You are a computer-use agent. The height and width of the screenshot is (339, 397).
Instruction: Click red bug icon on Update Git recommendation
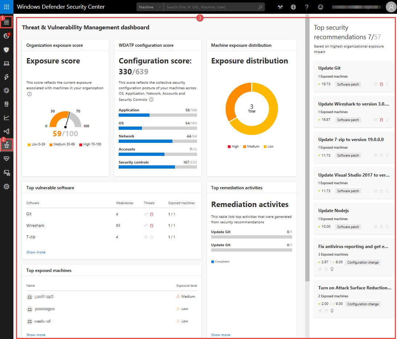pyautogui.click(x=381, y=84)
